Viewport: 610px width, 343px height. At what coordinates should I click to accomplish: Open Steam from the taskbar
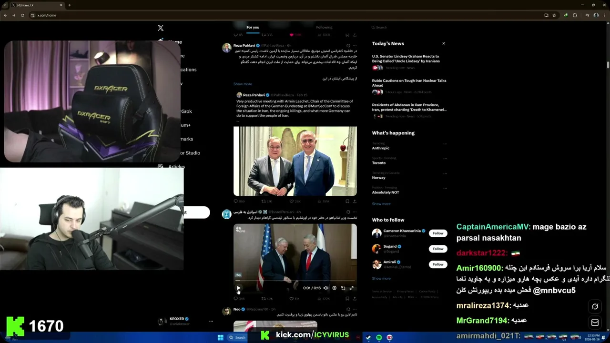[x=368, y=338]
